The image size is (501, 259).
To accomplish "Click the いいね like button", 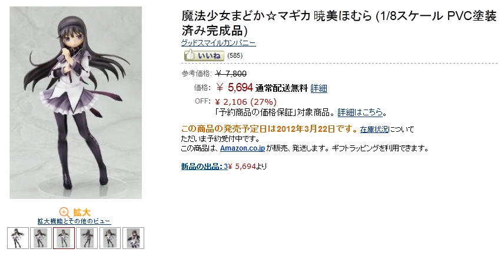I will 204,55.
